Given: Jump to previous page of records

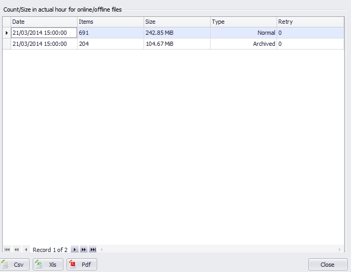Looking at the screenshot, I should 16,249.
